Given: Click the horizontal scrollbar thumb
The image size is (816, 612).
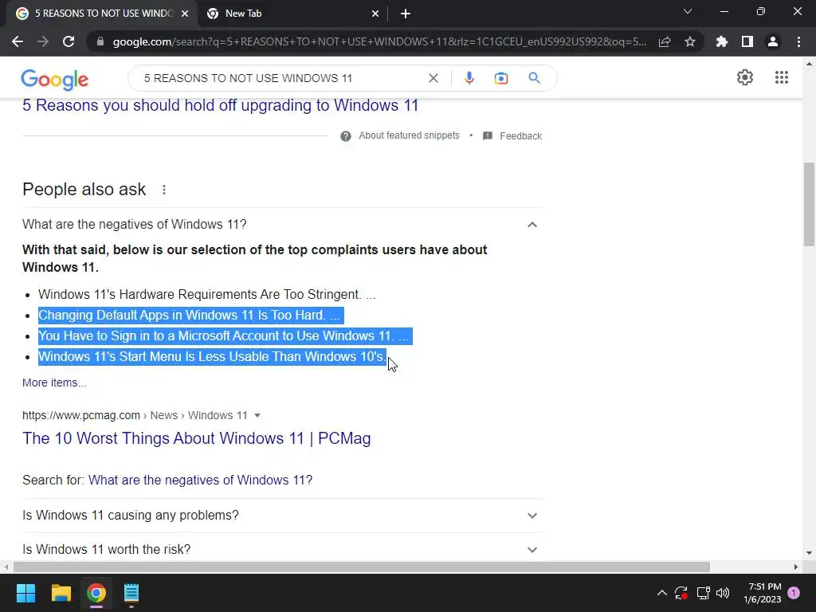Looking at the screenshot, I should (362, 567).
